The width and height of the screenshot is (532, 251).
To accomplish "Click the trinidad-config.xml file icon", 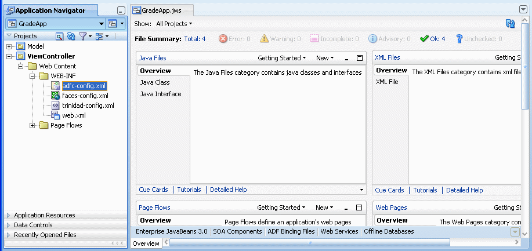I will point(55,106).
